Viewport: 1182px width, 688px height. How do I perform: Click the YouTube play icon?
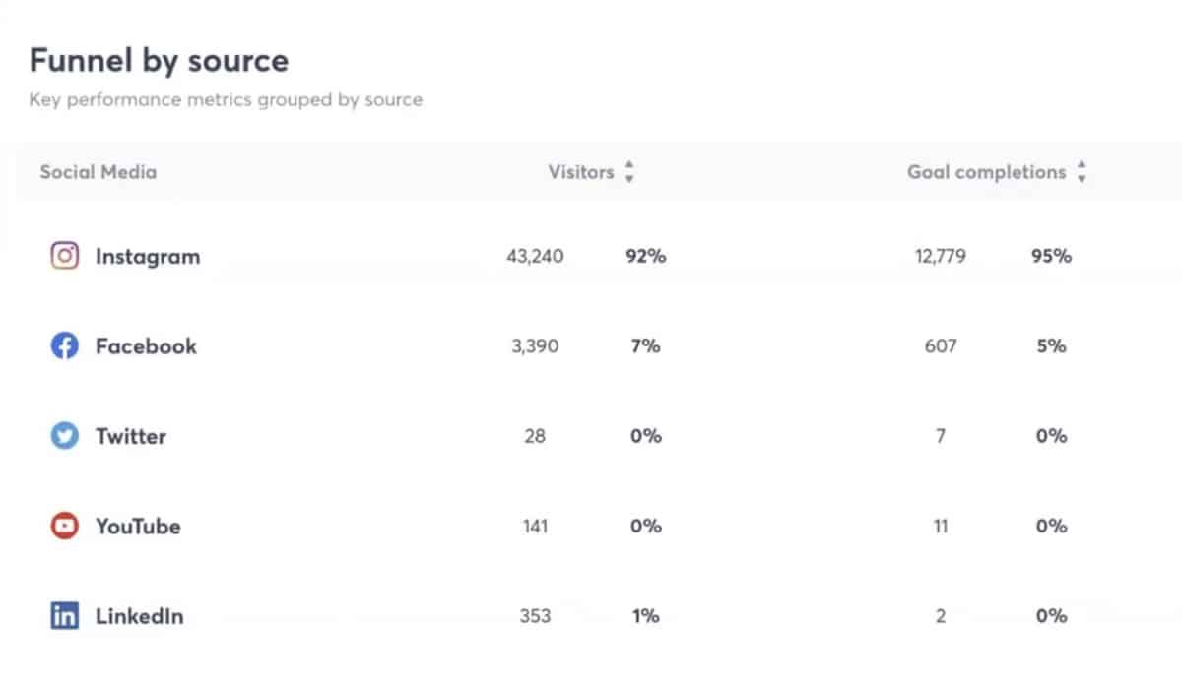point(64,527)
